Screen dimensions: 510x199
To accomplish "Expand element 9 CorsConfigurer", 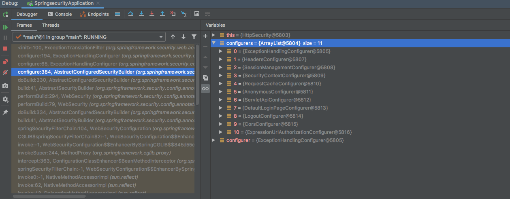I will pyautogui.click(x=221, y=124).
